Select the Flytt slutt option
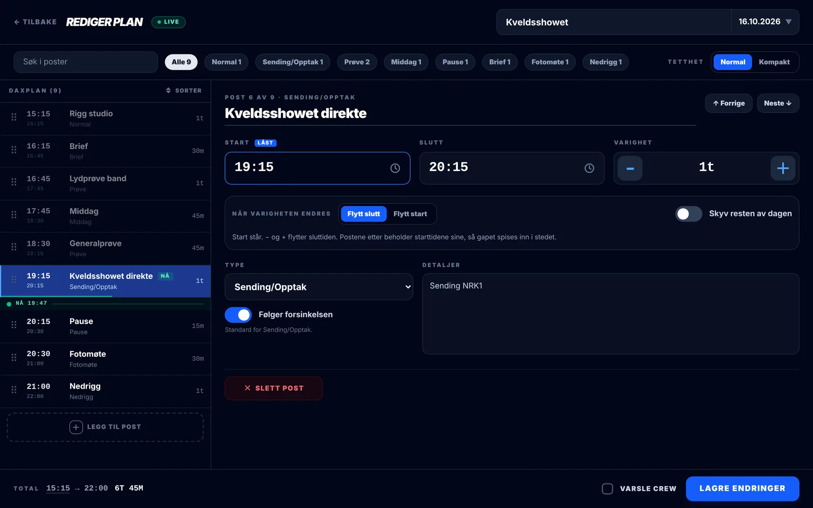 pos(363,214)
